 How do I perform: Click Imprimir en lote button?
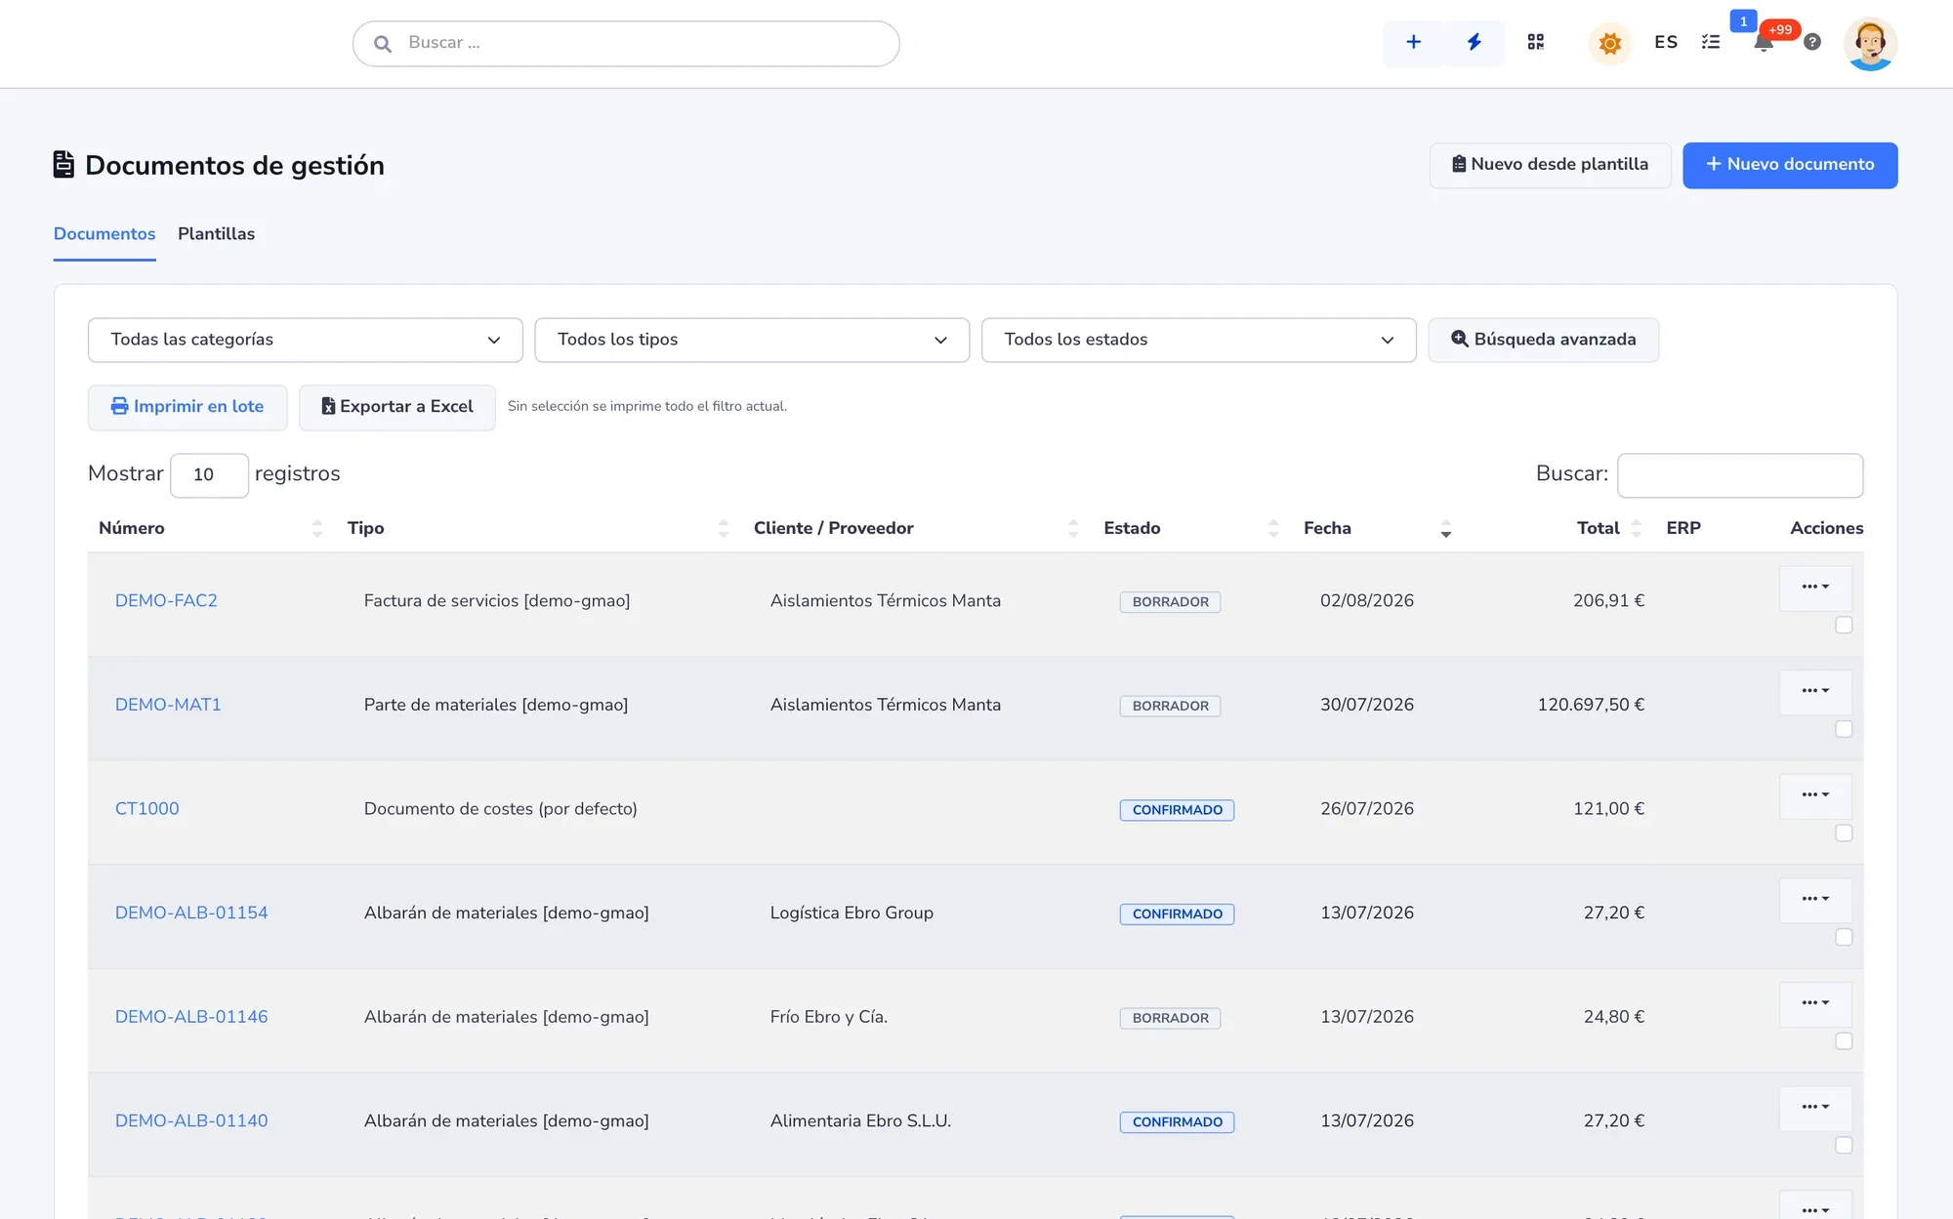click(187, 407)
